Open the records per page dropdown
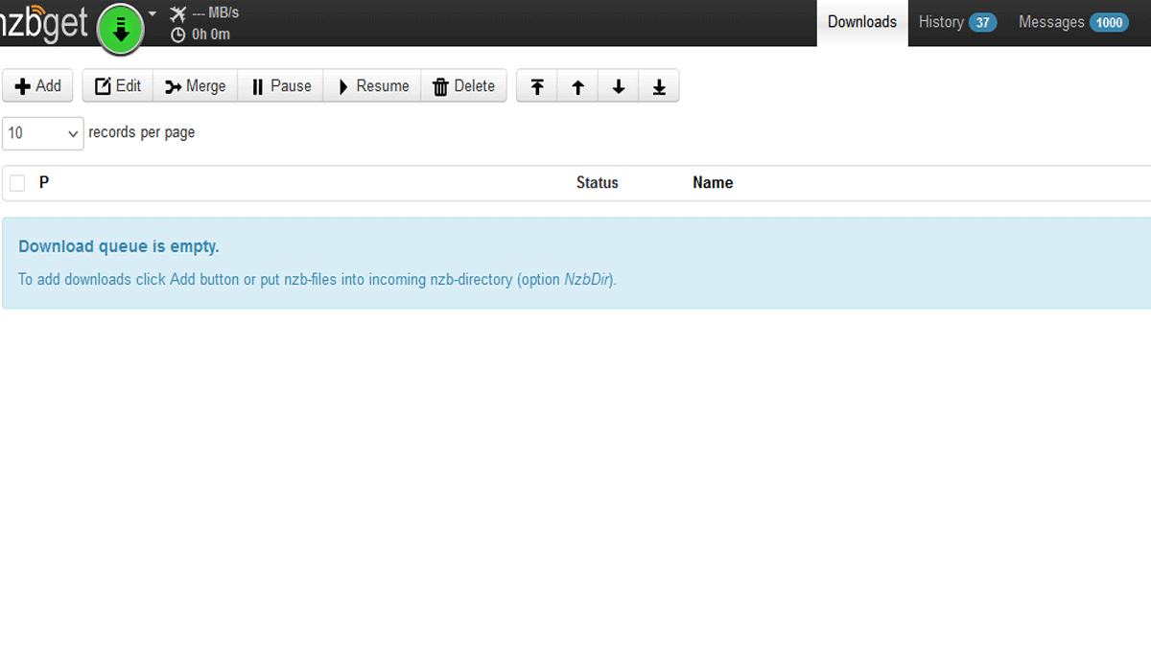 click(x=42, y=133)
